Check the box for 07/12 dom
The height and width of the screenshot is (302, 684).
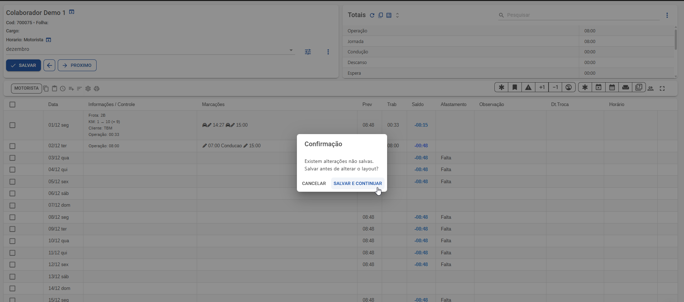point(12,206)
